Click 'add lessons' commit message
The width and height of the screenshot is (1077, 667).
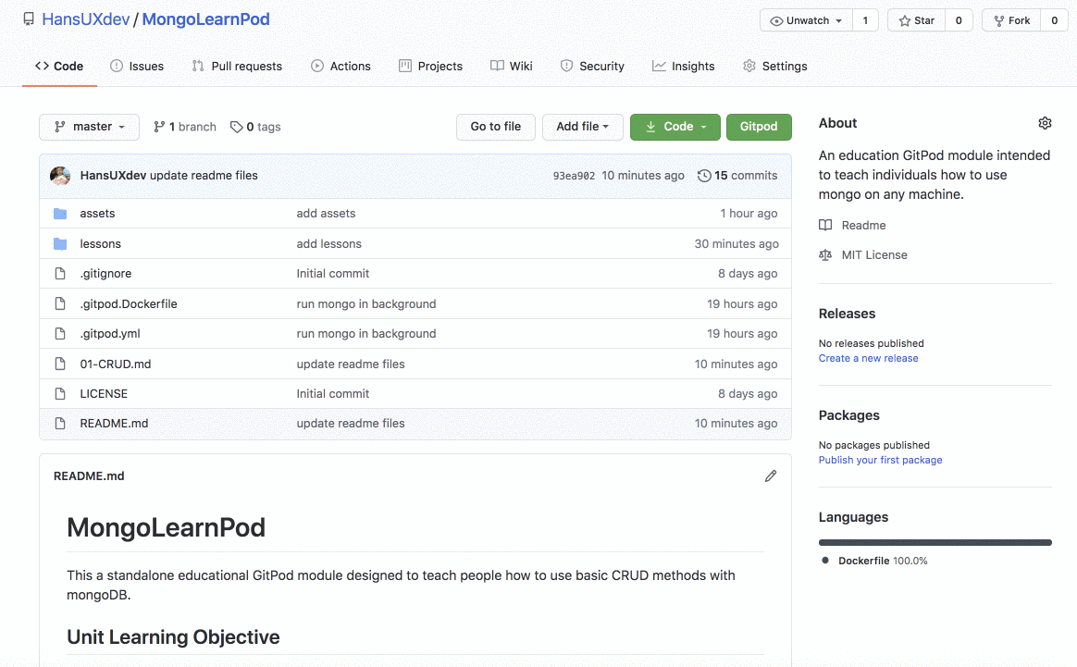tap(329, 244)
